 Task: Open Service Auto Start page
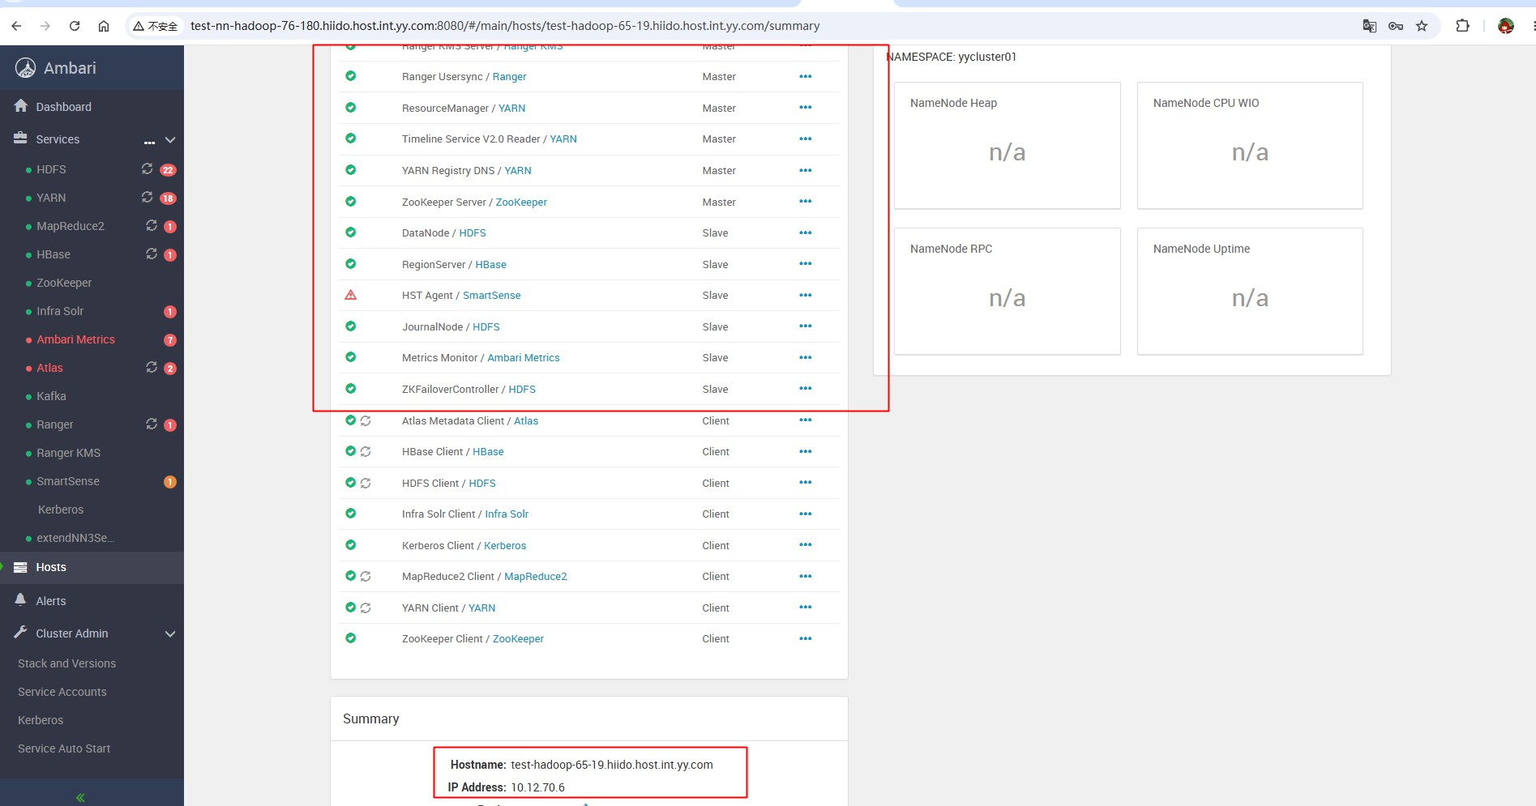click(x=64, y=748)
